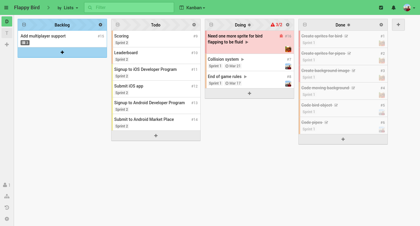
Task: Collapse the Done list with minus toggle
Action: coord(305,25)
